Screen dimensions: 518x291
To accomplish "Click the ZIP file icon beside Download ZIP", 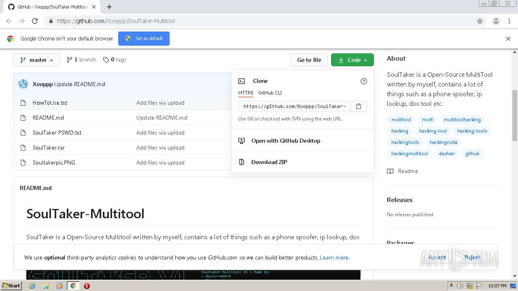I will point(242,162).
